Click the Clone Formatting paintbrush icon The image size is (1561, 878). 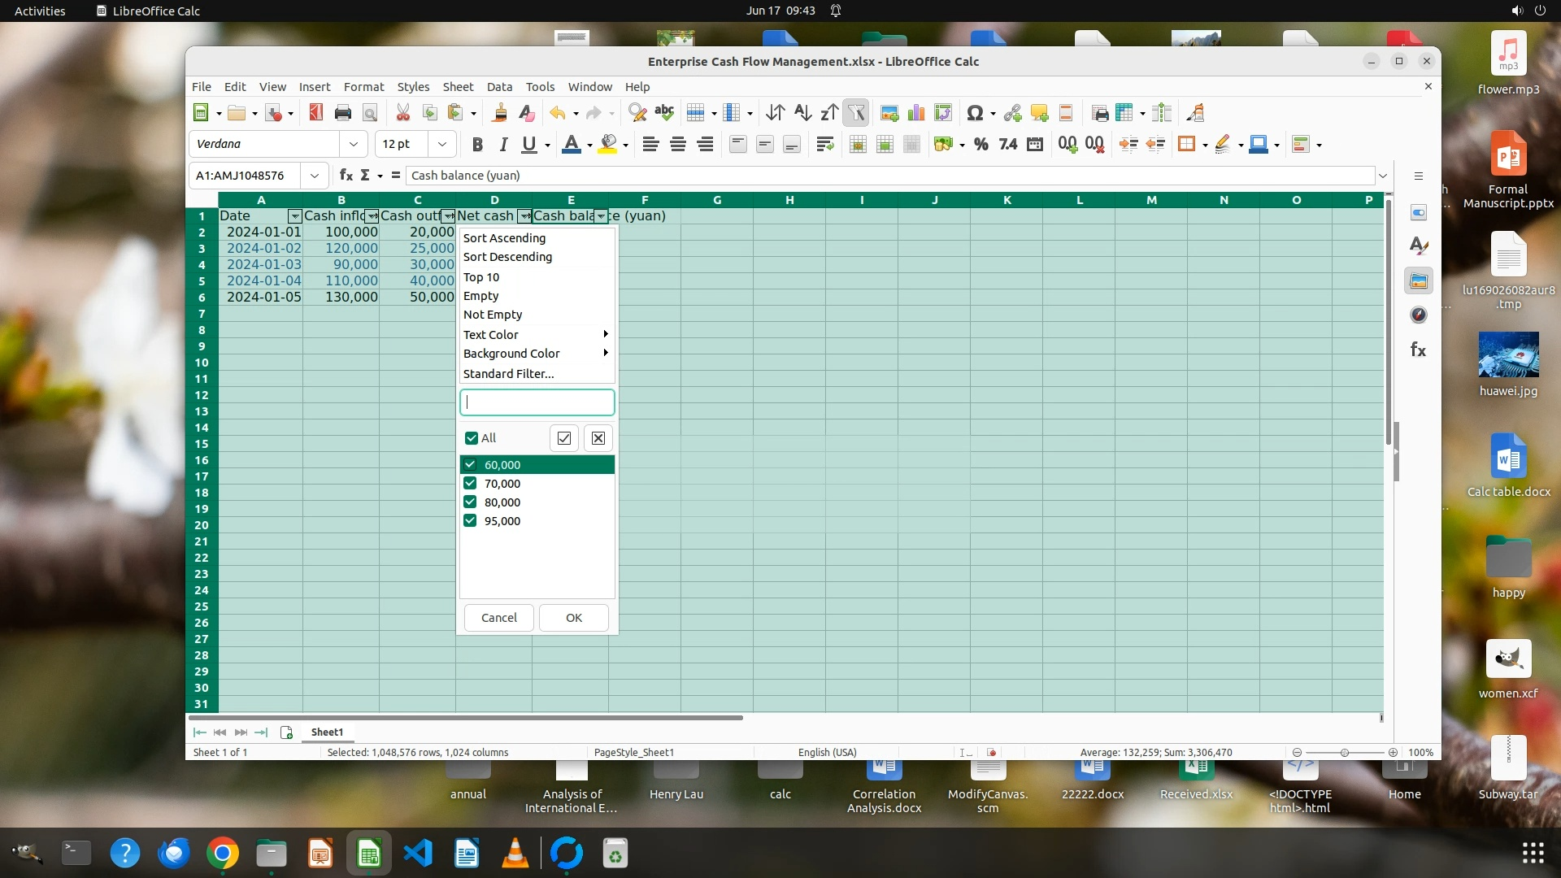click(500, 113)
